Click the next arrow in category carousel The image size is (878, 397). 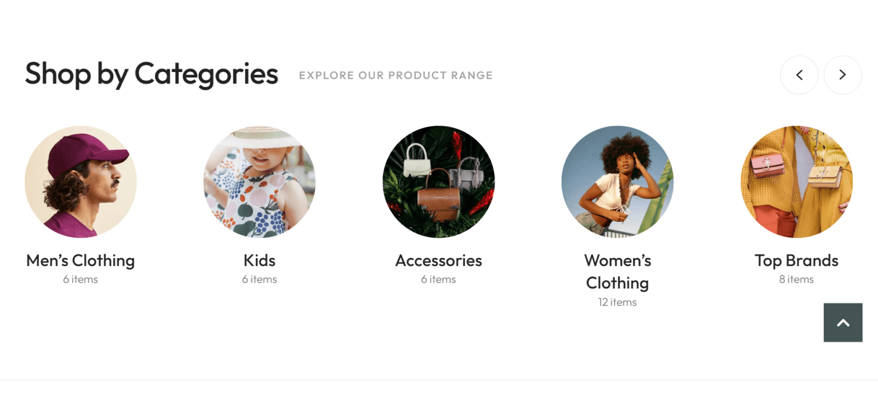(x=843, y=75)
